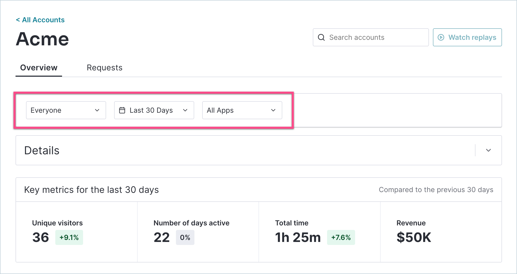Viewport: 517px width, 274px height.
Task: Click the 0% change badge
Action: (185, 237)
